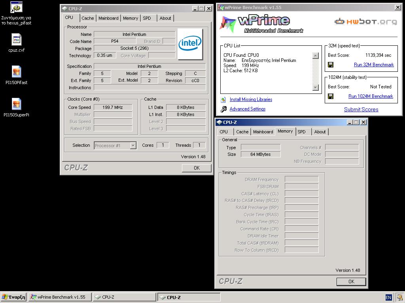The height and width of the screenshot is (303, 405).
Task: Click the CPU List scrollbar up arrow
Action: (x=316, y=55)
